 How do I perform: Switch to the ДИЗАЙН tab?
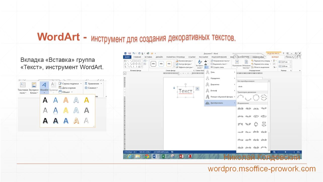(x=159, y=57)
